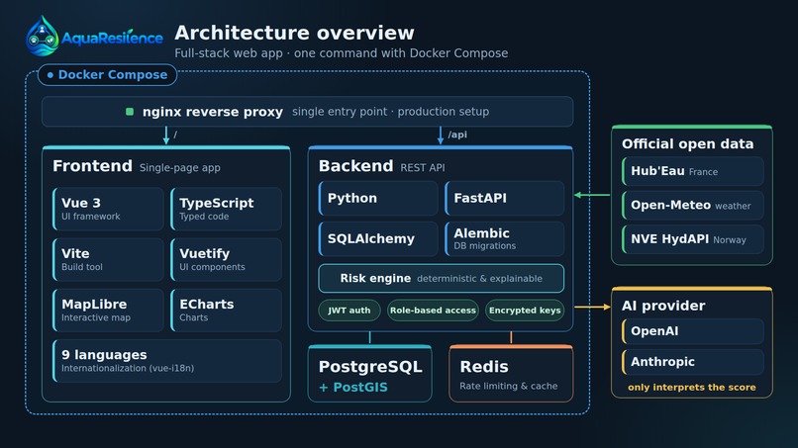The image size is (798, 448).
Task: Click the AquaResilience brand name text
Action: [x=112, y=39]
